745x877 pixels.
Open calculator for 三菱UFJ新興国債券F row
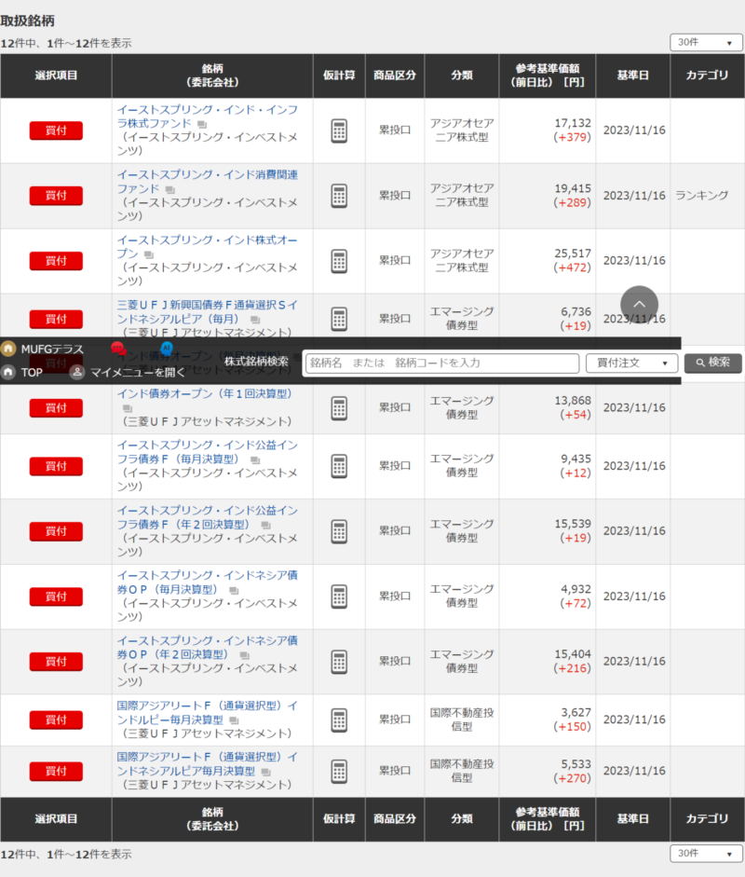click(339, 319)
